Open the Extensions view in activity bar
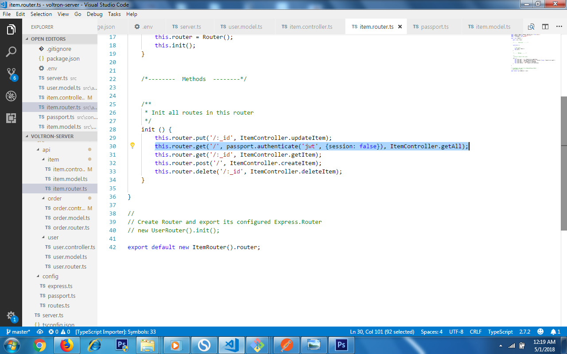 point(11,118)
